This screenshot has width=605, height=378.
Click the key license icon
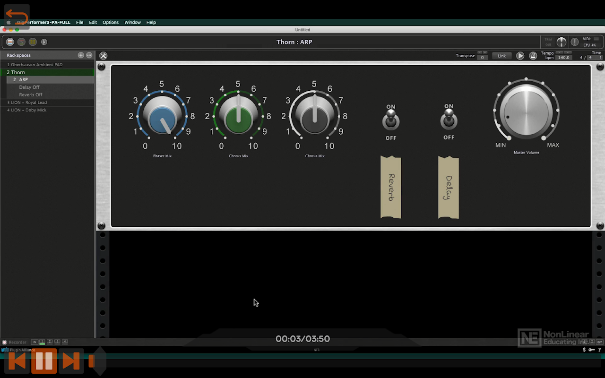592,350
